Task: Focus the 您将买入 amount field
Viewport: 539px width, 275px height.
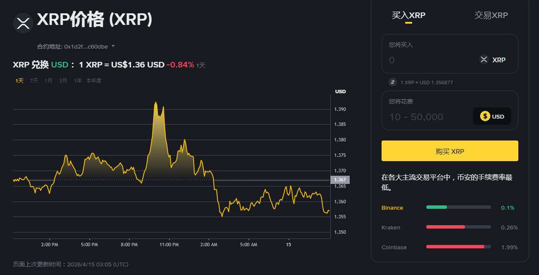Action: 450,54
